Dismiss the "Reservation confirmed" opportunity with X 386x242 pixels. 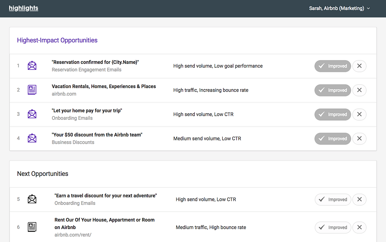tap(359, 66)
